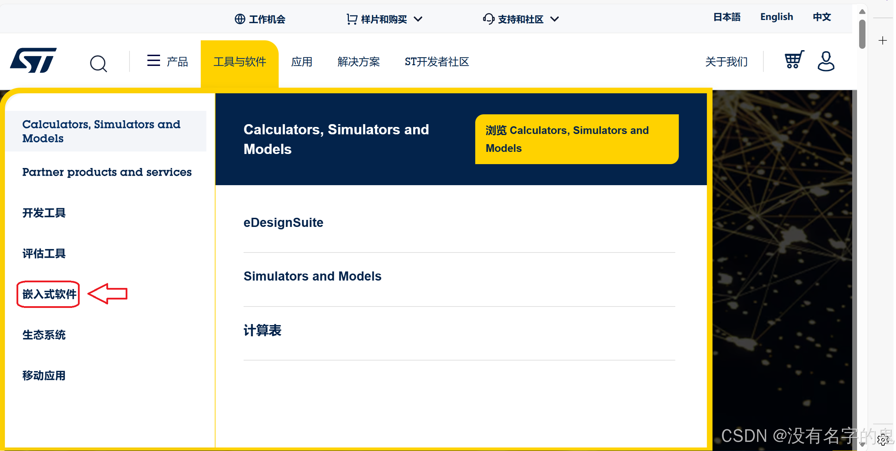The image size is (896, 451).
Task: Open the Simulators and Models link
Action: point(312,276)
